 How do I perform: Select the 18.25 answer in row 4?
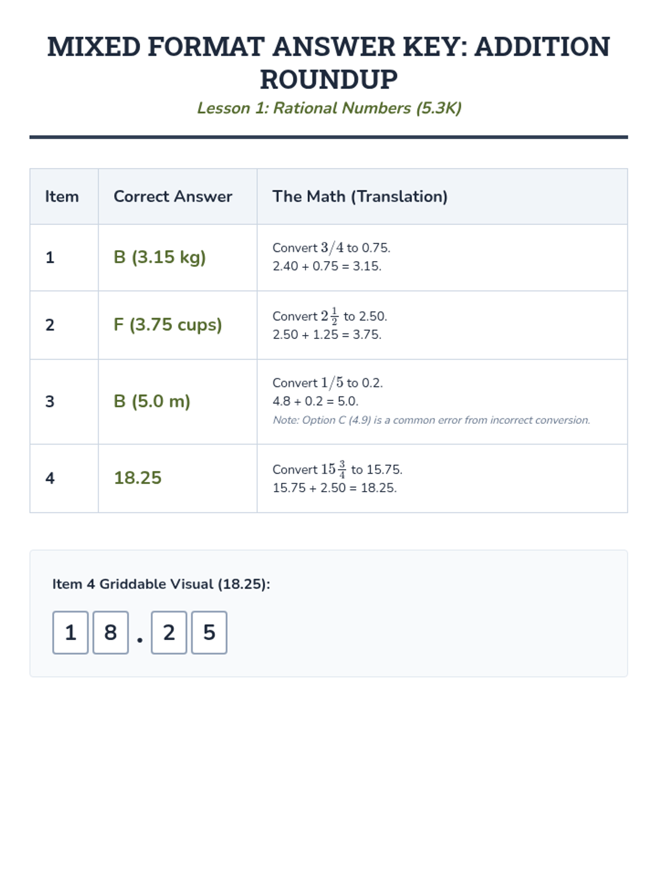pos(137,478)
